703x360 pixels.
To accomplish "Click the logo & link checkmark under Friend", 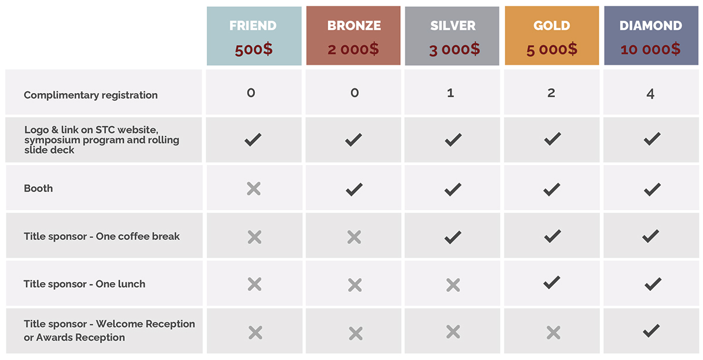I will pyautogui.click(x=253, y=140).
